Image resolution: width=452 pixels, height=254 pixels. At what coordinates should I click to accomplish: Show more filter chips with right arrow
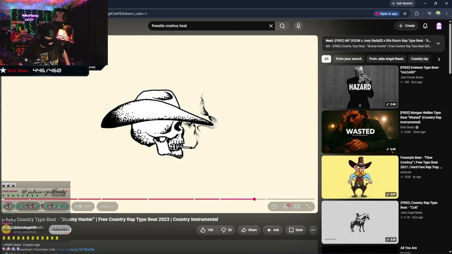(439, 59)
